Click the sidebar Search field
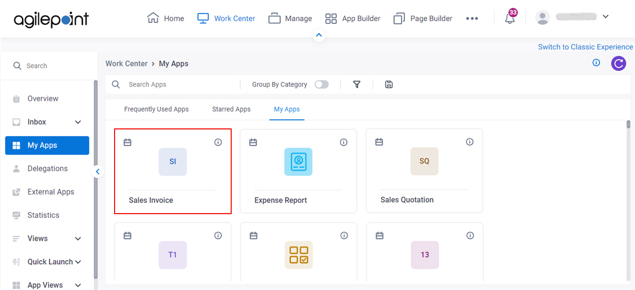This screenshot has width=635, height=290. [49, 65]
